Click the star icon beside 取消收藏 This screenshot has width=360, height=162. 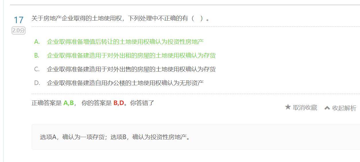pos(288,107)
